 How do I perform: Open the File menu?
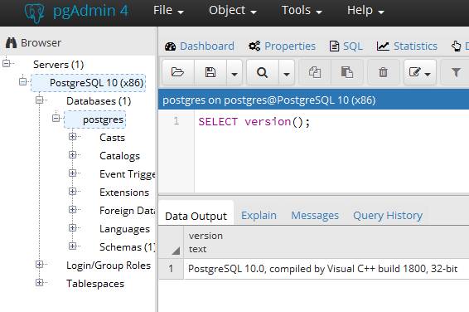click(x=168, y=11)
